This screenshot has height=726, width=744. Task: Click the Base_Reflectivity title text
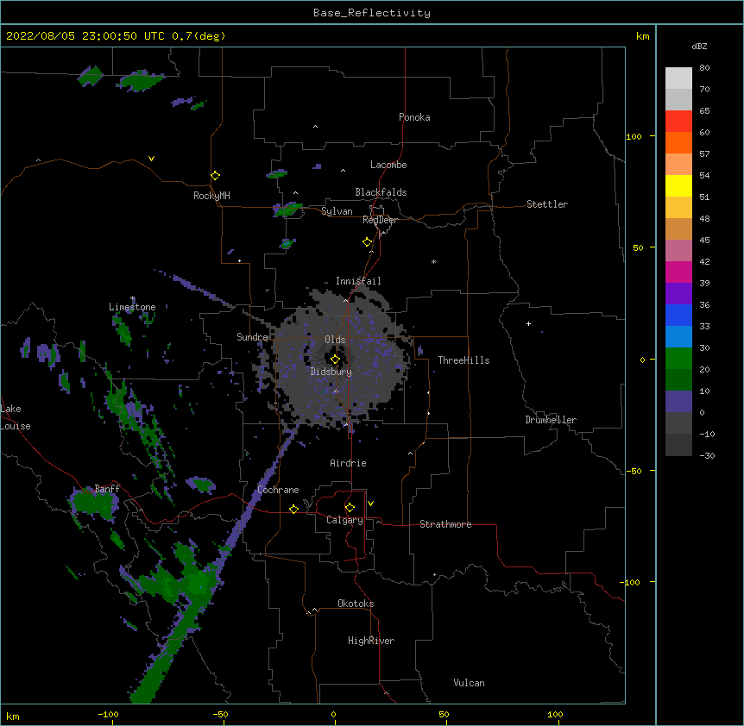coord(372,13)
